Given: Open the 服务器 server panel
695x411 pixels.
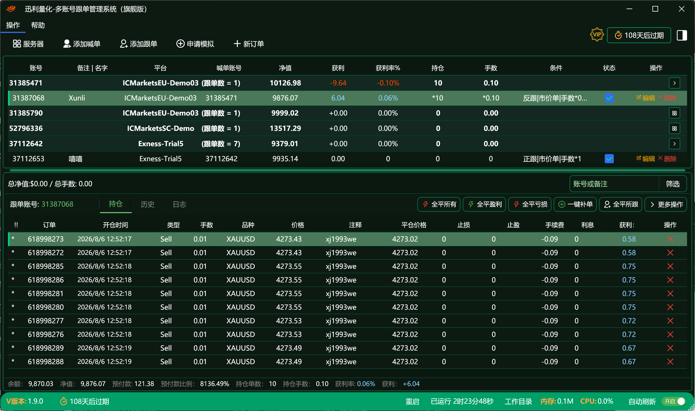Looking at the screenshot, I should 28,44.
